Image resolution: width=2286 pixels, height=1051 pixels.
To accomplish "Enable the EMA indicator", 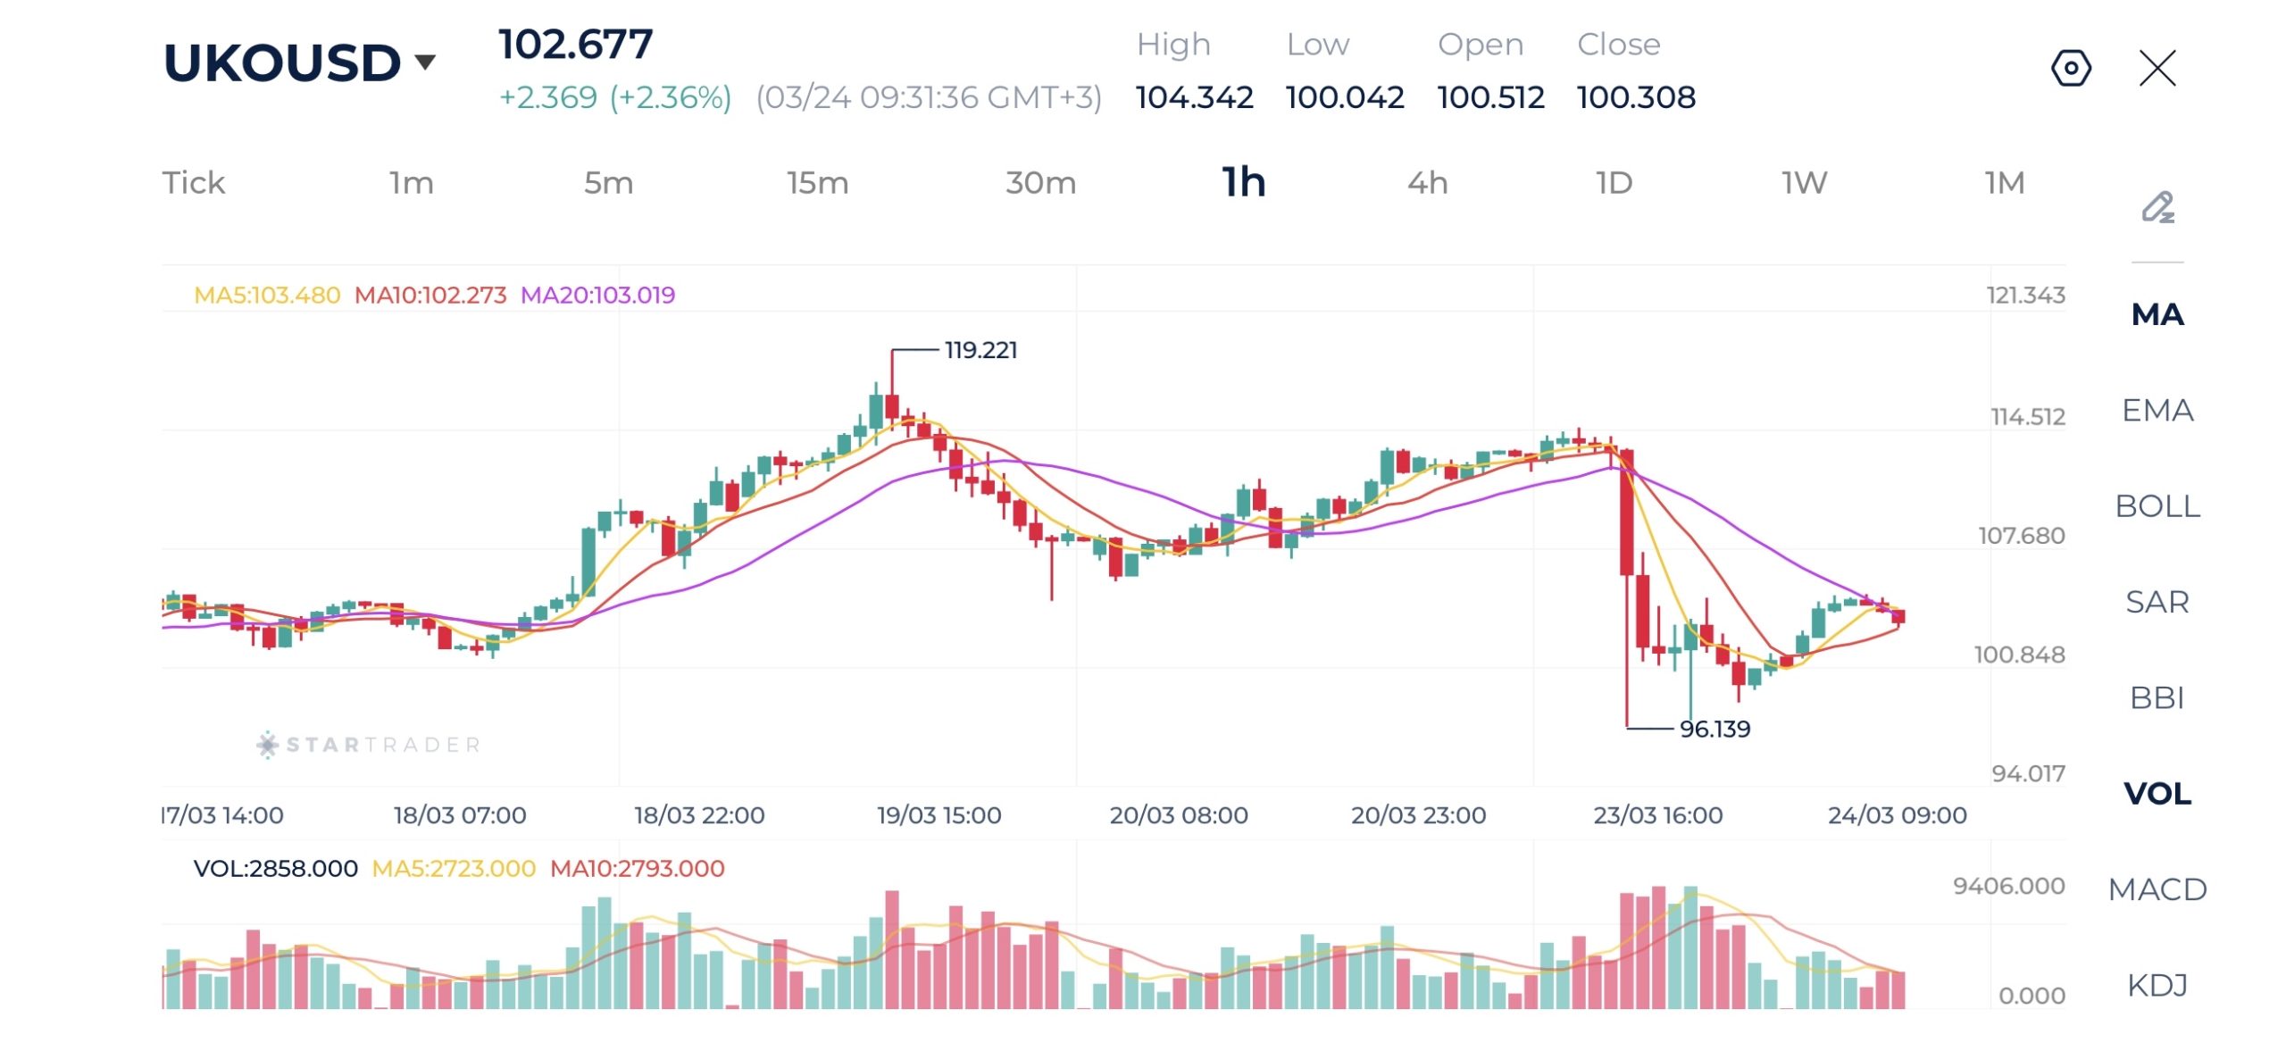I will [x=2157, y=410].
